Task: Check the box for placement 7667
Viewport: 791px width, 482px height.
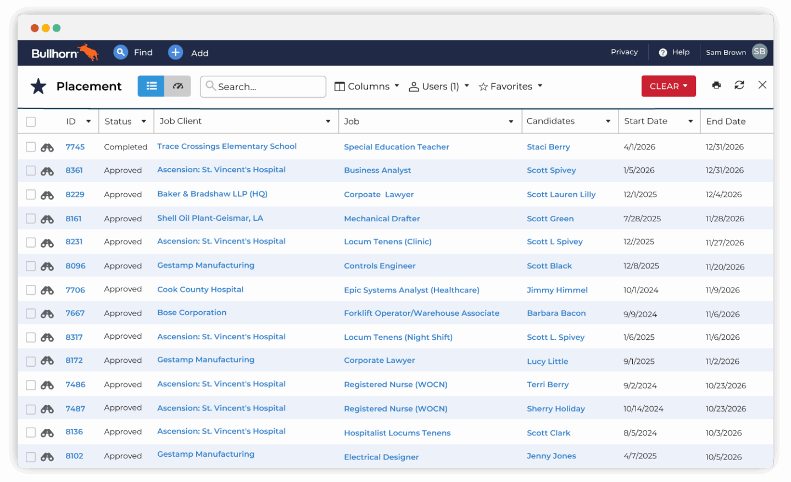Action: pyautogui.click(x=31, y=314)
